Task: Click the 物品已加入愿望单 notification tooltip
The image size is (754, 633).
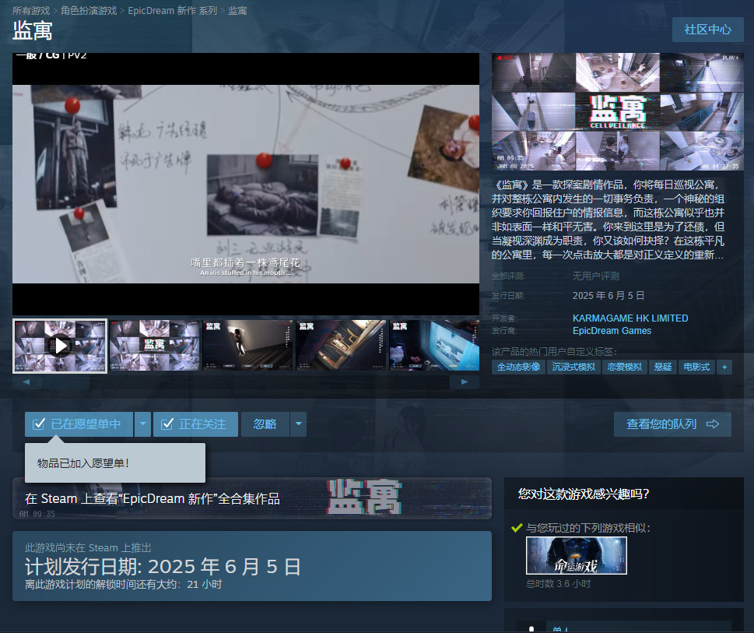Action: click(115, 462)
